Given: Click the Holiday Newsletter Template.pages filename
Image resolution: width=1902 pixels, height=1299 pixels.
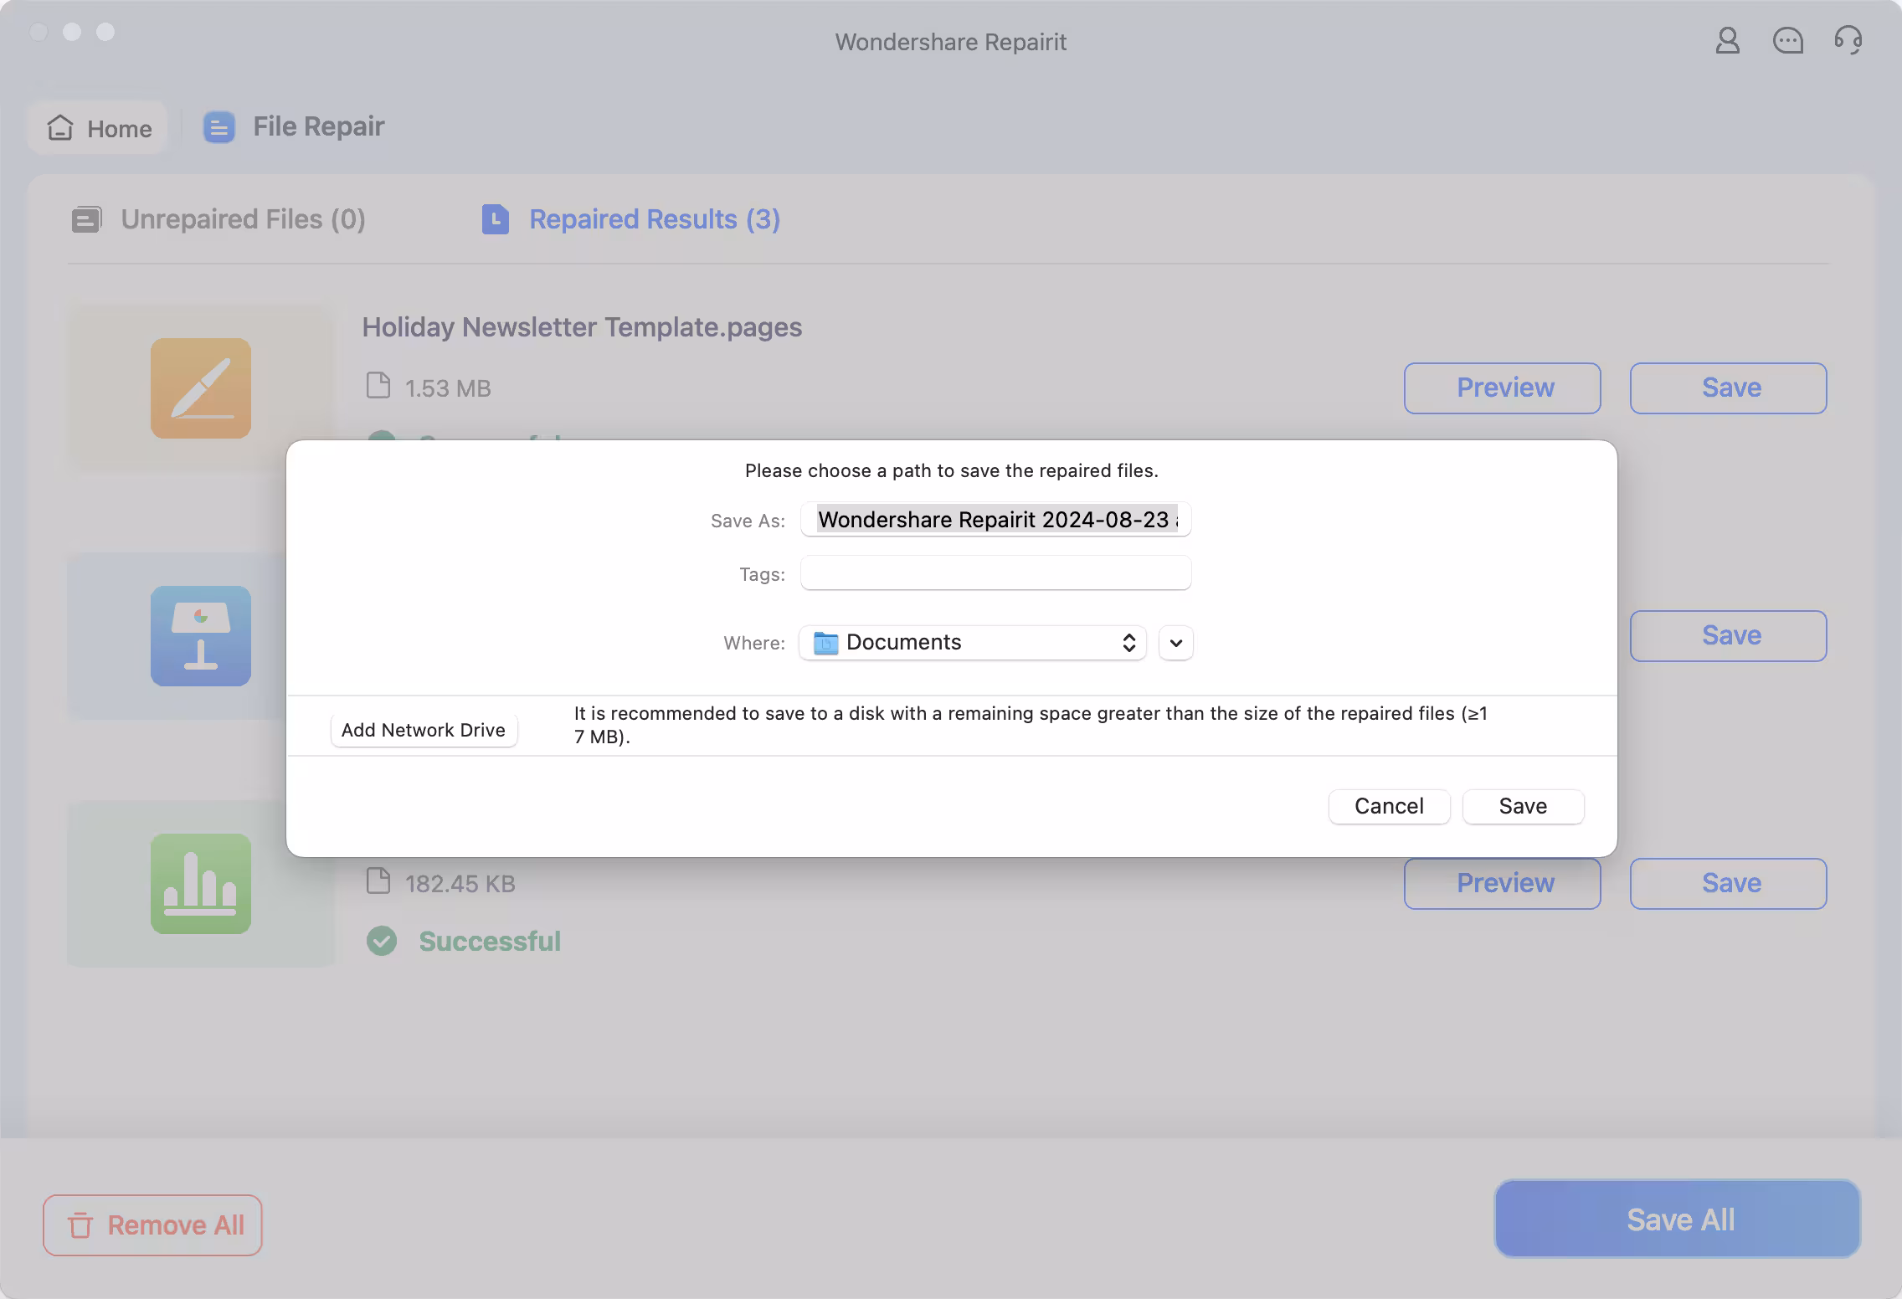Looking at the screenshot, I should [582, 326].
